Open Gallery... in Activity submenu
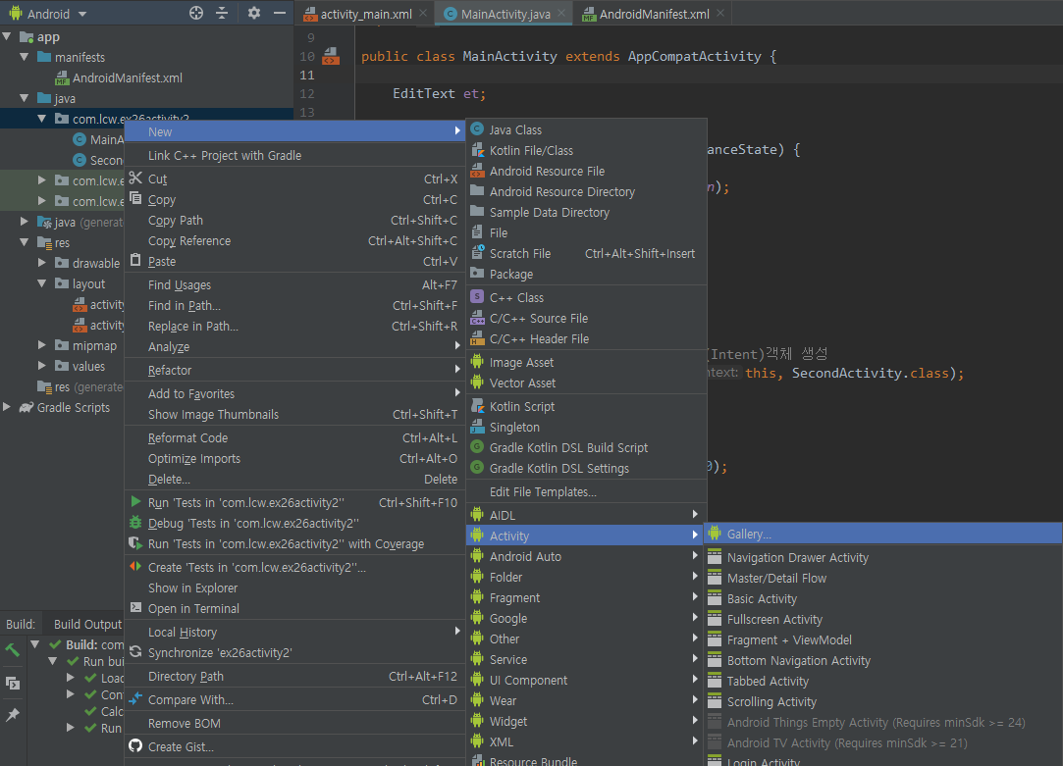1063x766 pixels. click(883, 534)
